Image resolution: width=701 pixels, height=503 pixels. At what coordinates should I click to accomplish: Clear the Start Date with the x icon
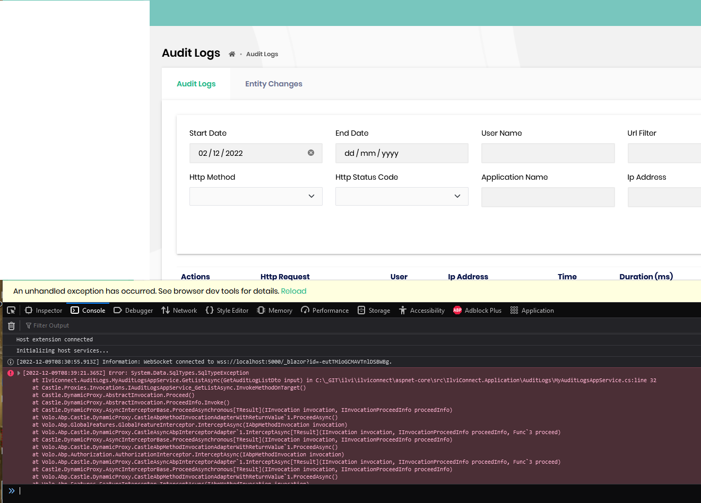311,153
